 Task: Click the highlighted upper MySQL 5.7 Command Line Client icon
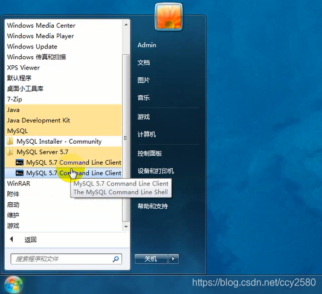coord(19,162)
